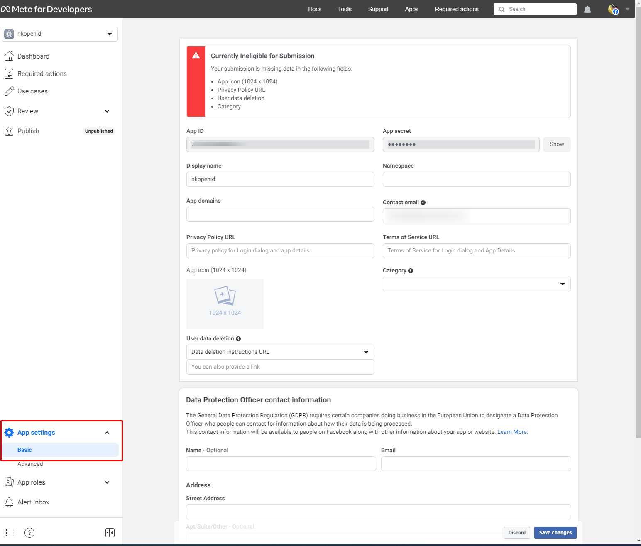Open Required actions in the top bar
Image resolution: width=641 pixels, height=546 pixels.
tap(457, 9)
